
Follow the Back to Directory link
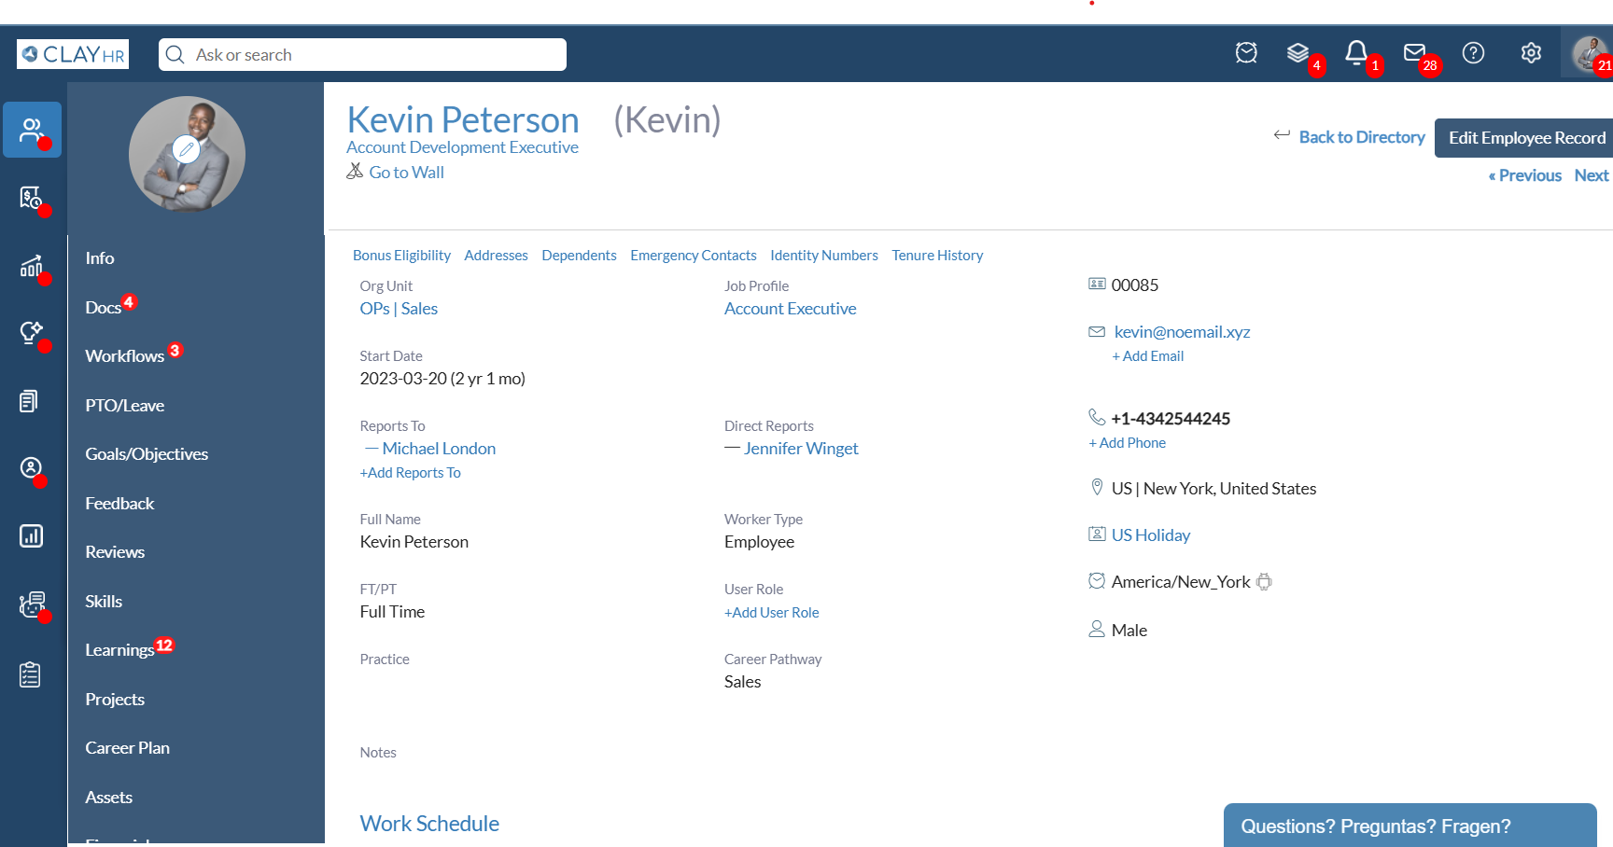(1361, 136)
